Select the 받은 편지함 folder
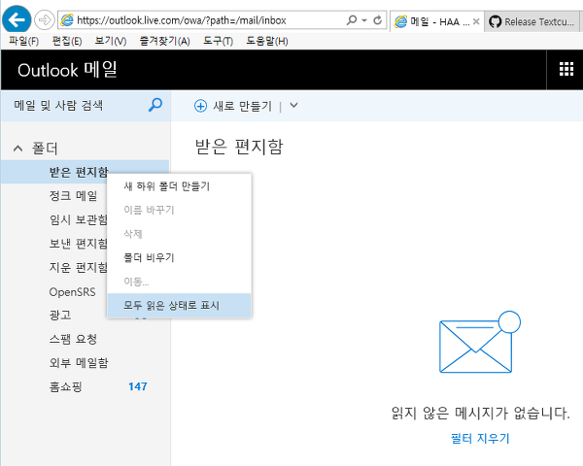The width and height of the screenshot is (583, 466). 85,172
